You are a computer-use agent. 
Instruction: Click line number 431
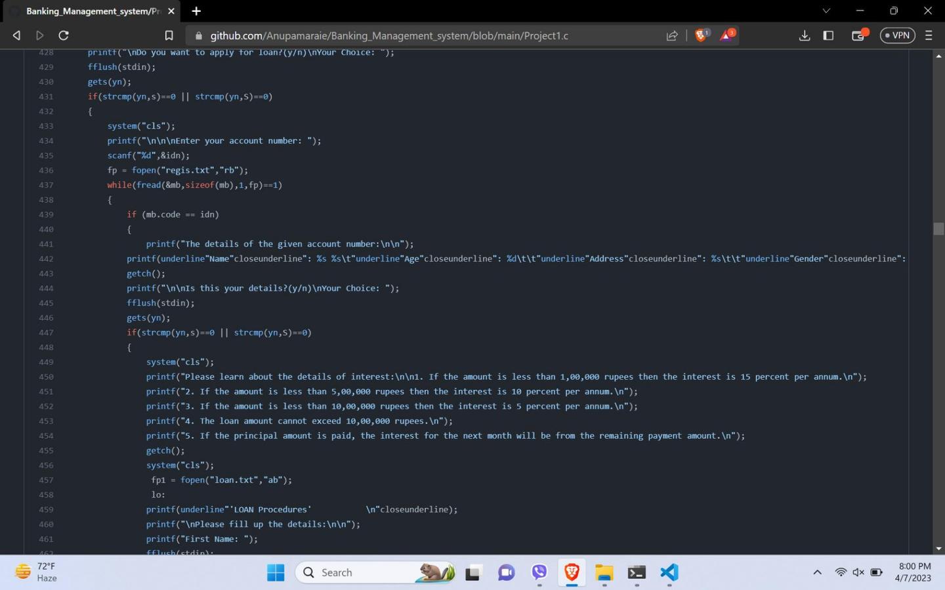point(46,96)
